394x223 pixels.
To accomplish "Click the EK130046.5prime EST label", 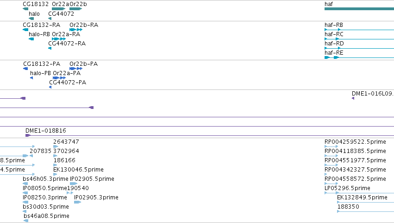I will [78, 170].
